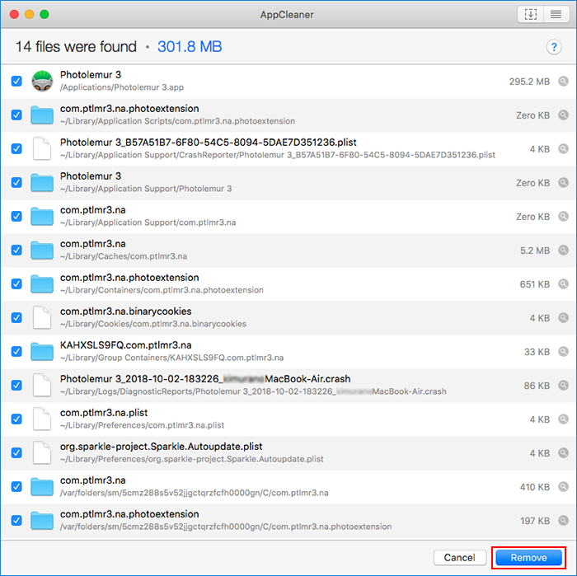Screen dimensions: 577x576
Task: Uncheck the Sparkle.Autoupdate.plist checkbox
Action: pyautogui.click(x=16, y=452)
